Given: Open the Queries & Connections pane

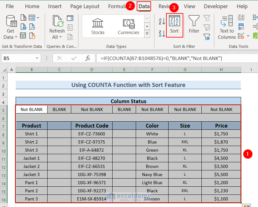Looking at the screenshot, I should click(x=70, y=18).
